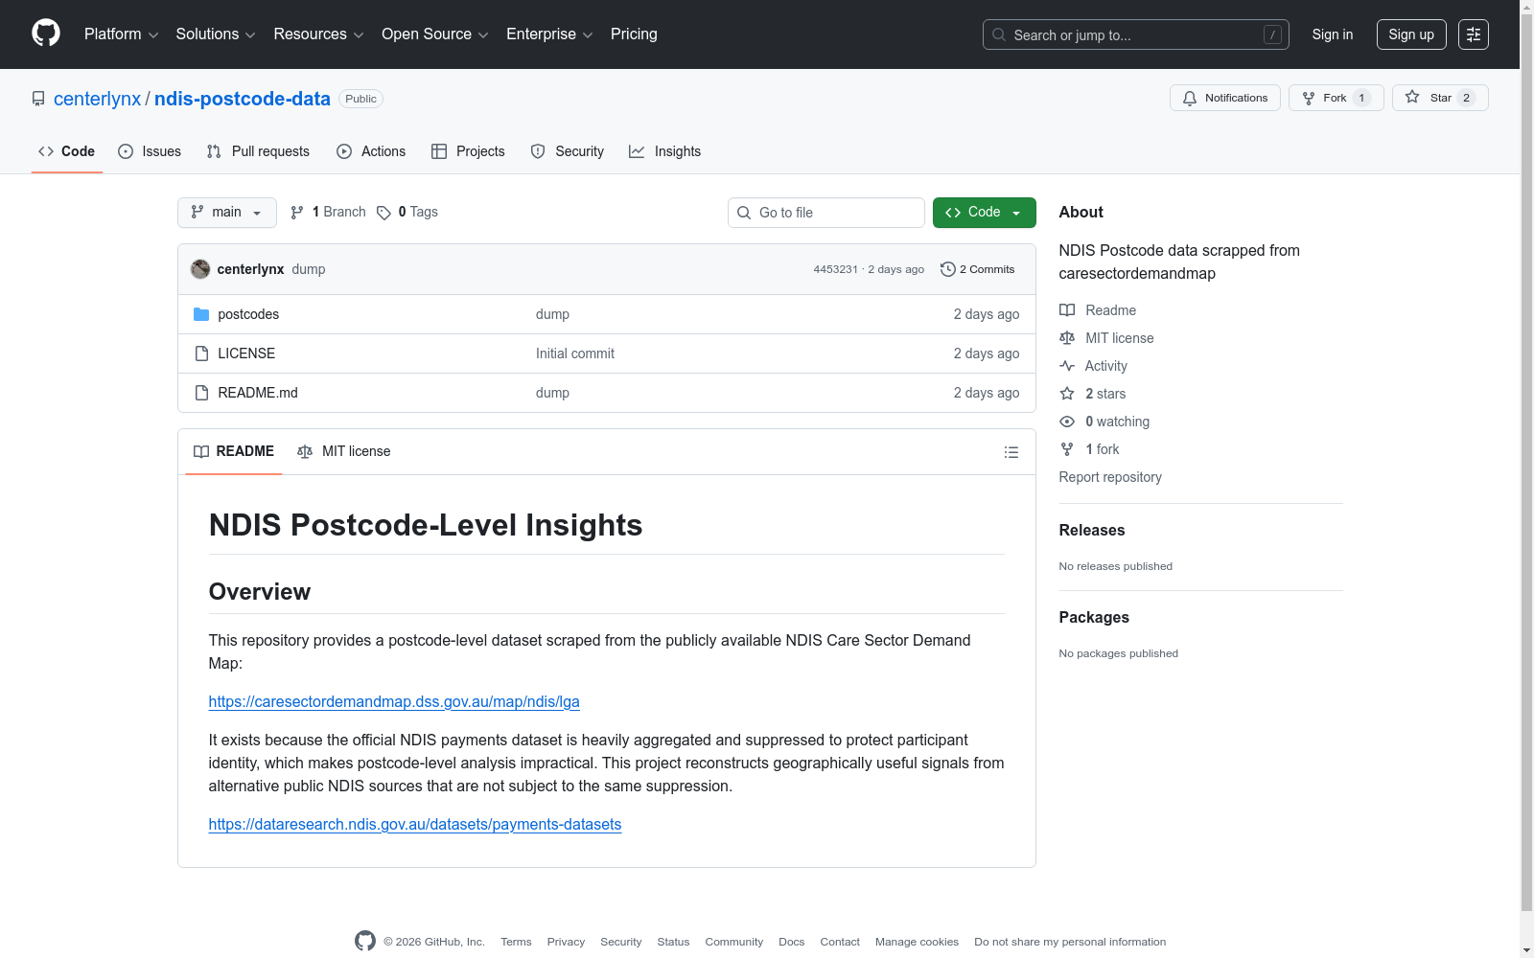
Task: Click the LICENSE file icon
Action: tap(201, 354)
